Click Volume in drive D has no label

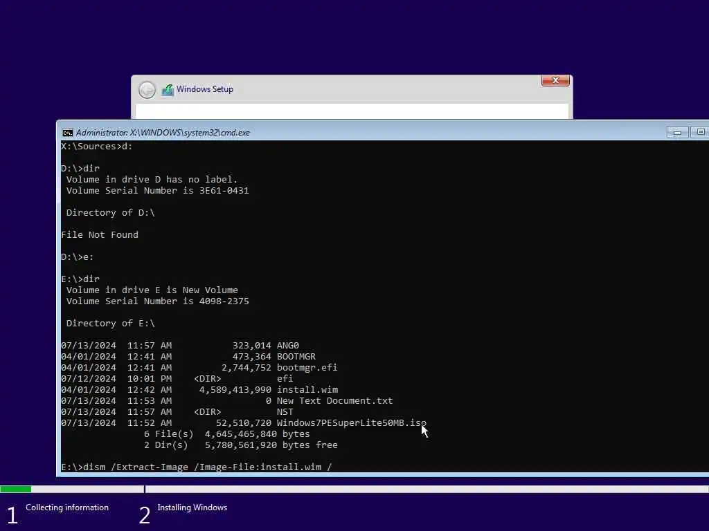coord(152,180)
